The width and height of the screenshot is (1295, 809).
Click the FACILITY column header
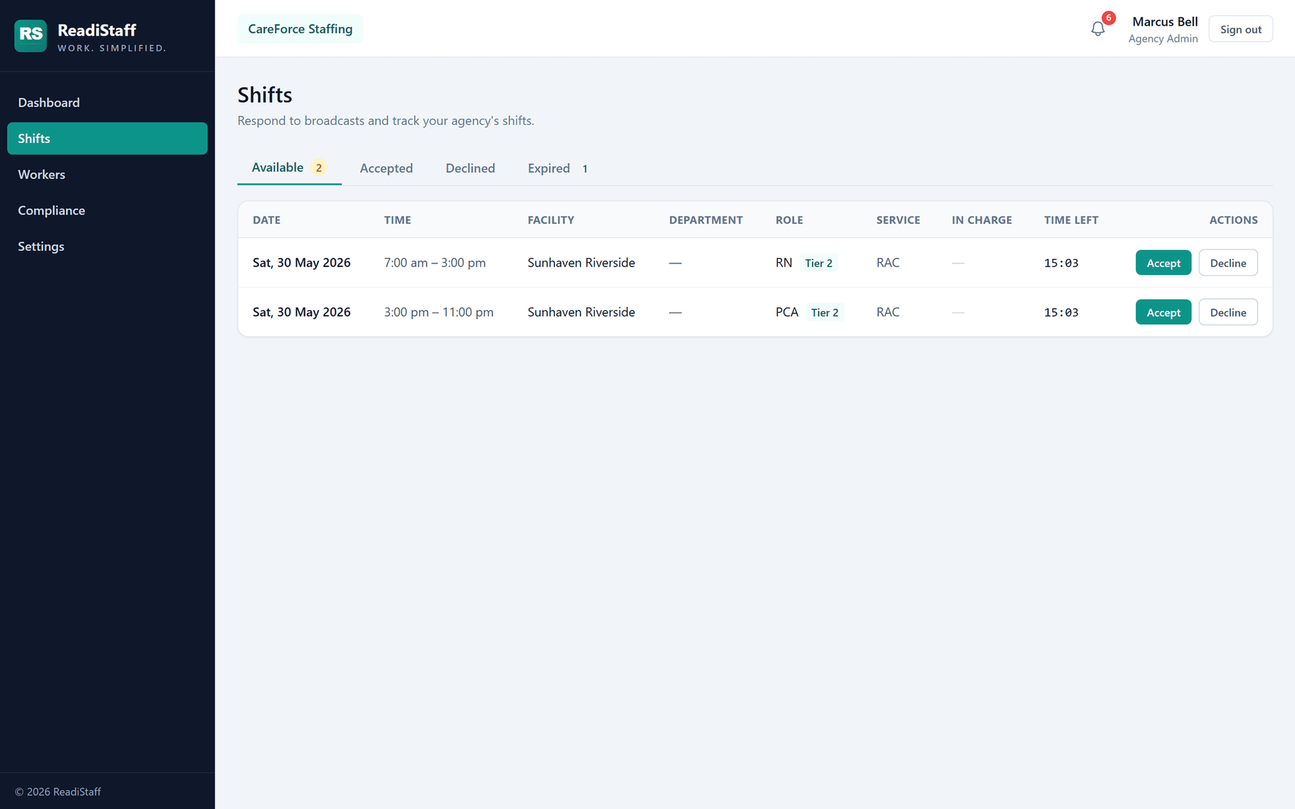coord(550,220)
